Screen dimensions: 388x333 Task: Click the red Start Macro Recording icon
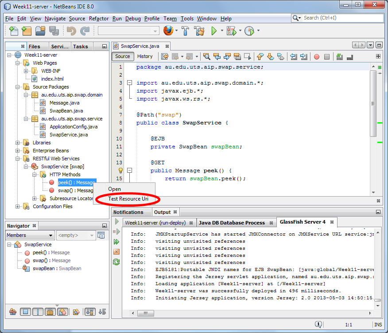tap(316, 57)
